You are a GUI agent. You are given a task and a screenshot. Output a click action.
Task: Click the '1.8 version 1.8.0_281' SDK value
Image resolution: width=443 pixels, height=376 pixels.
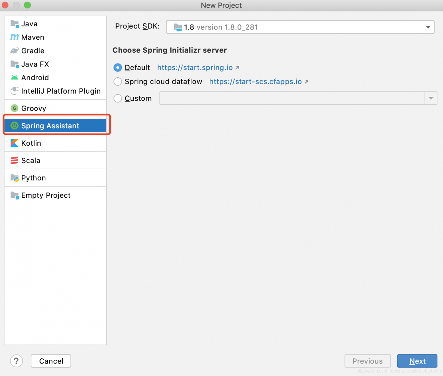coord(221,27)
